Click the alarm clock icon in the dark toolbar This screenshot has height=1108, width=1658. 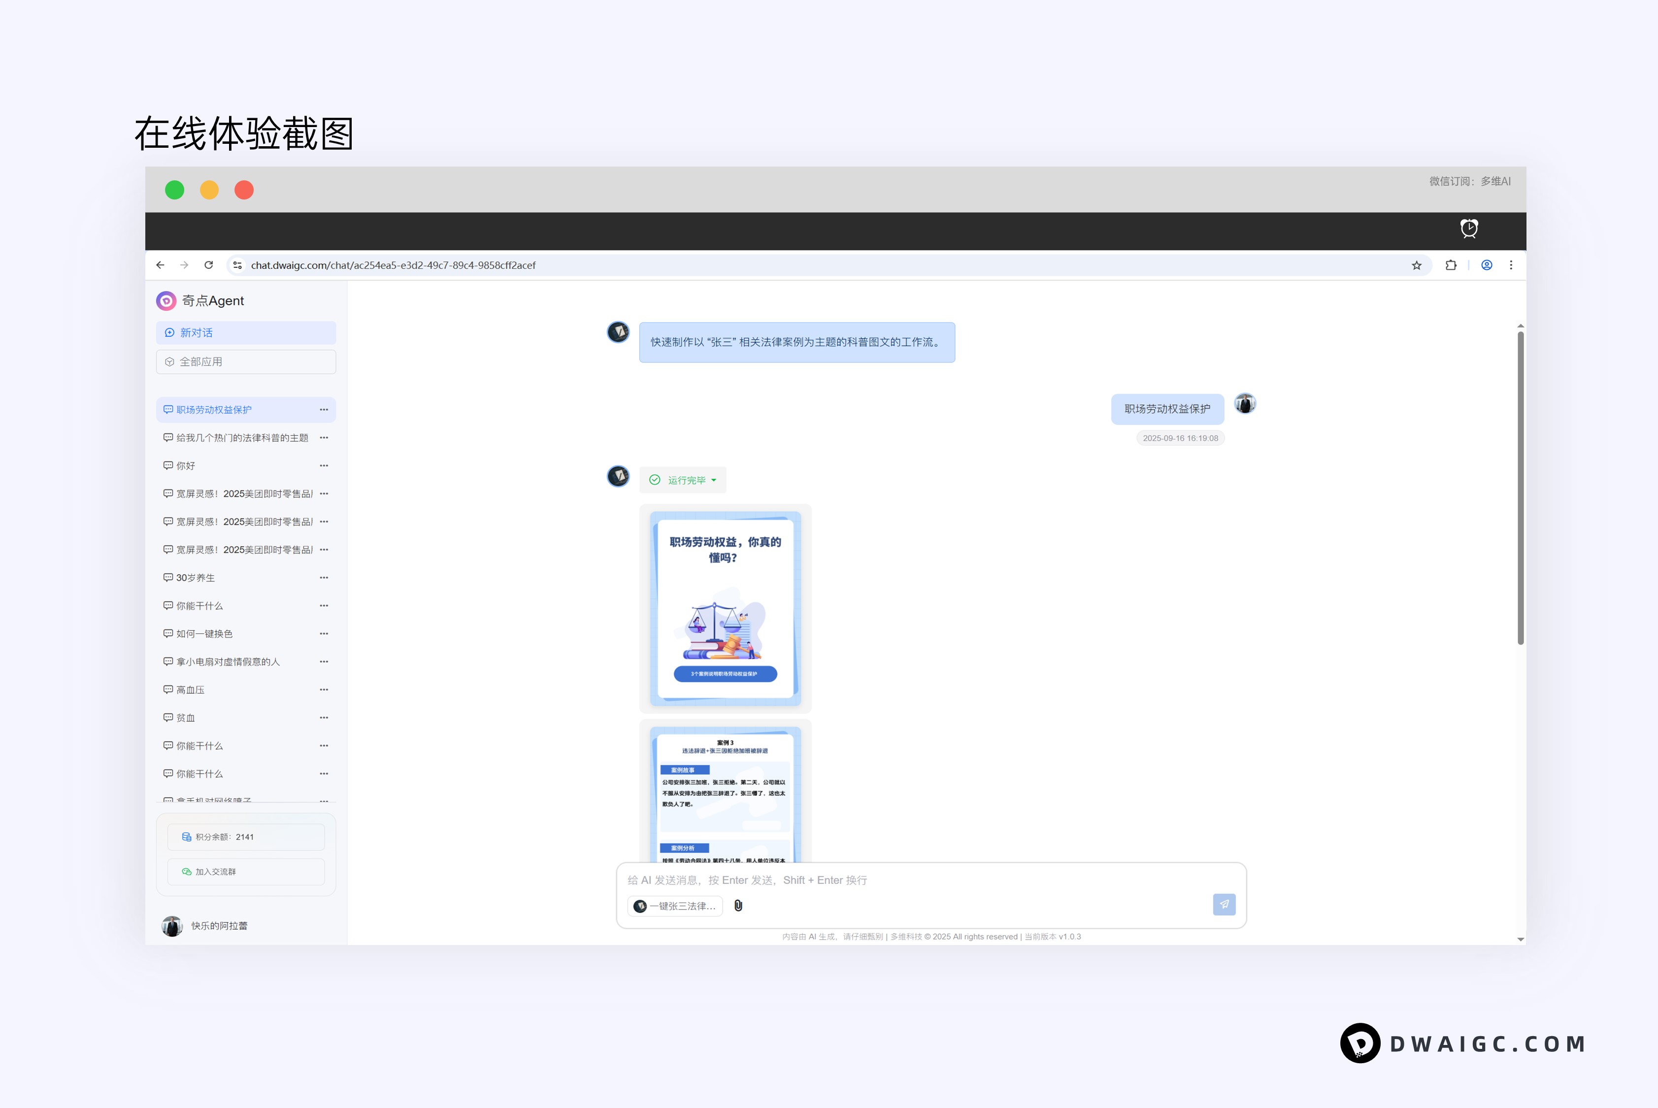1468,228
